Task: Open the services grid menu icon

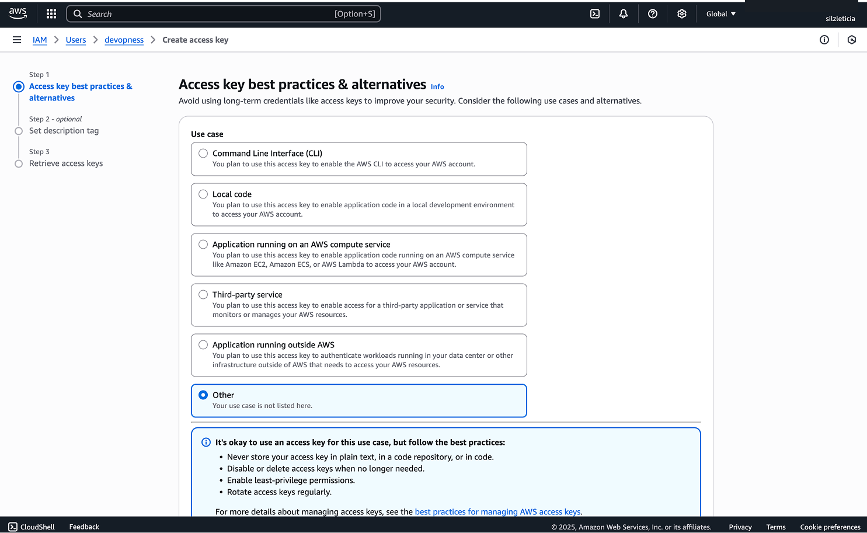Action: click(51, 13)
